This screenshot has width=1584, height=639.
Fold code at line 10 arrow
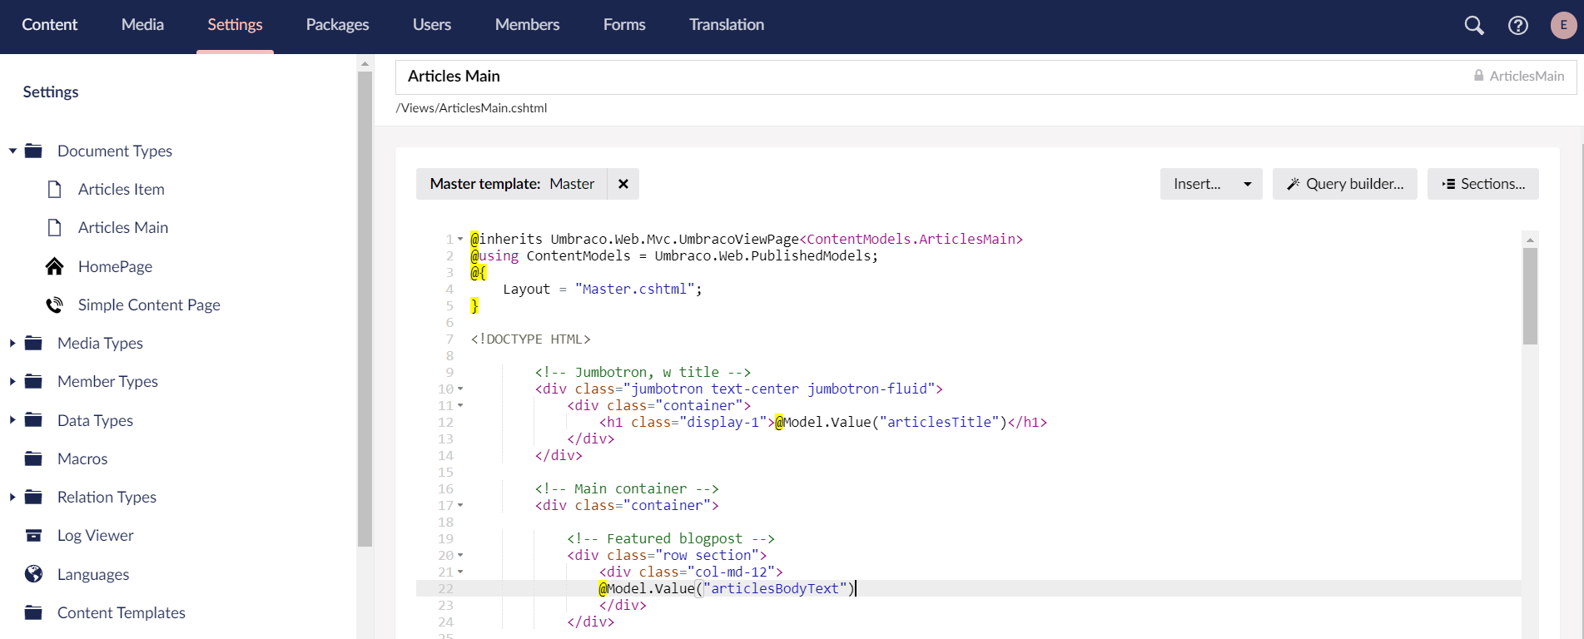tap(460, 389)
